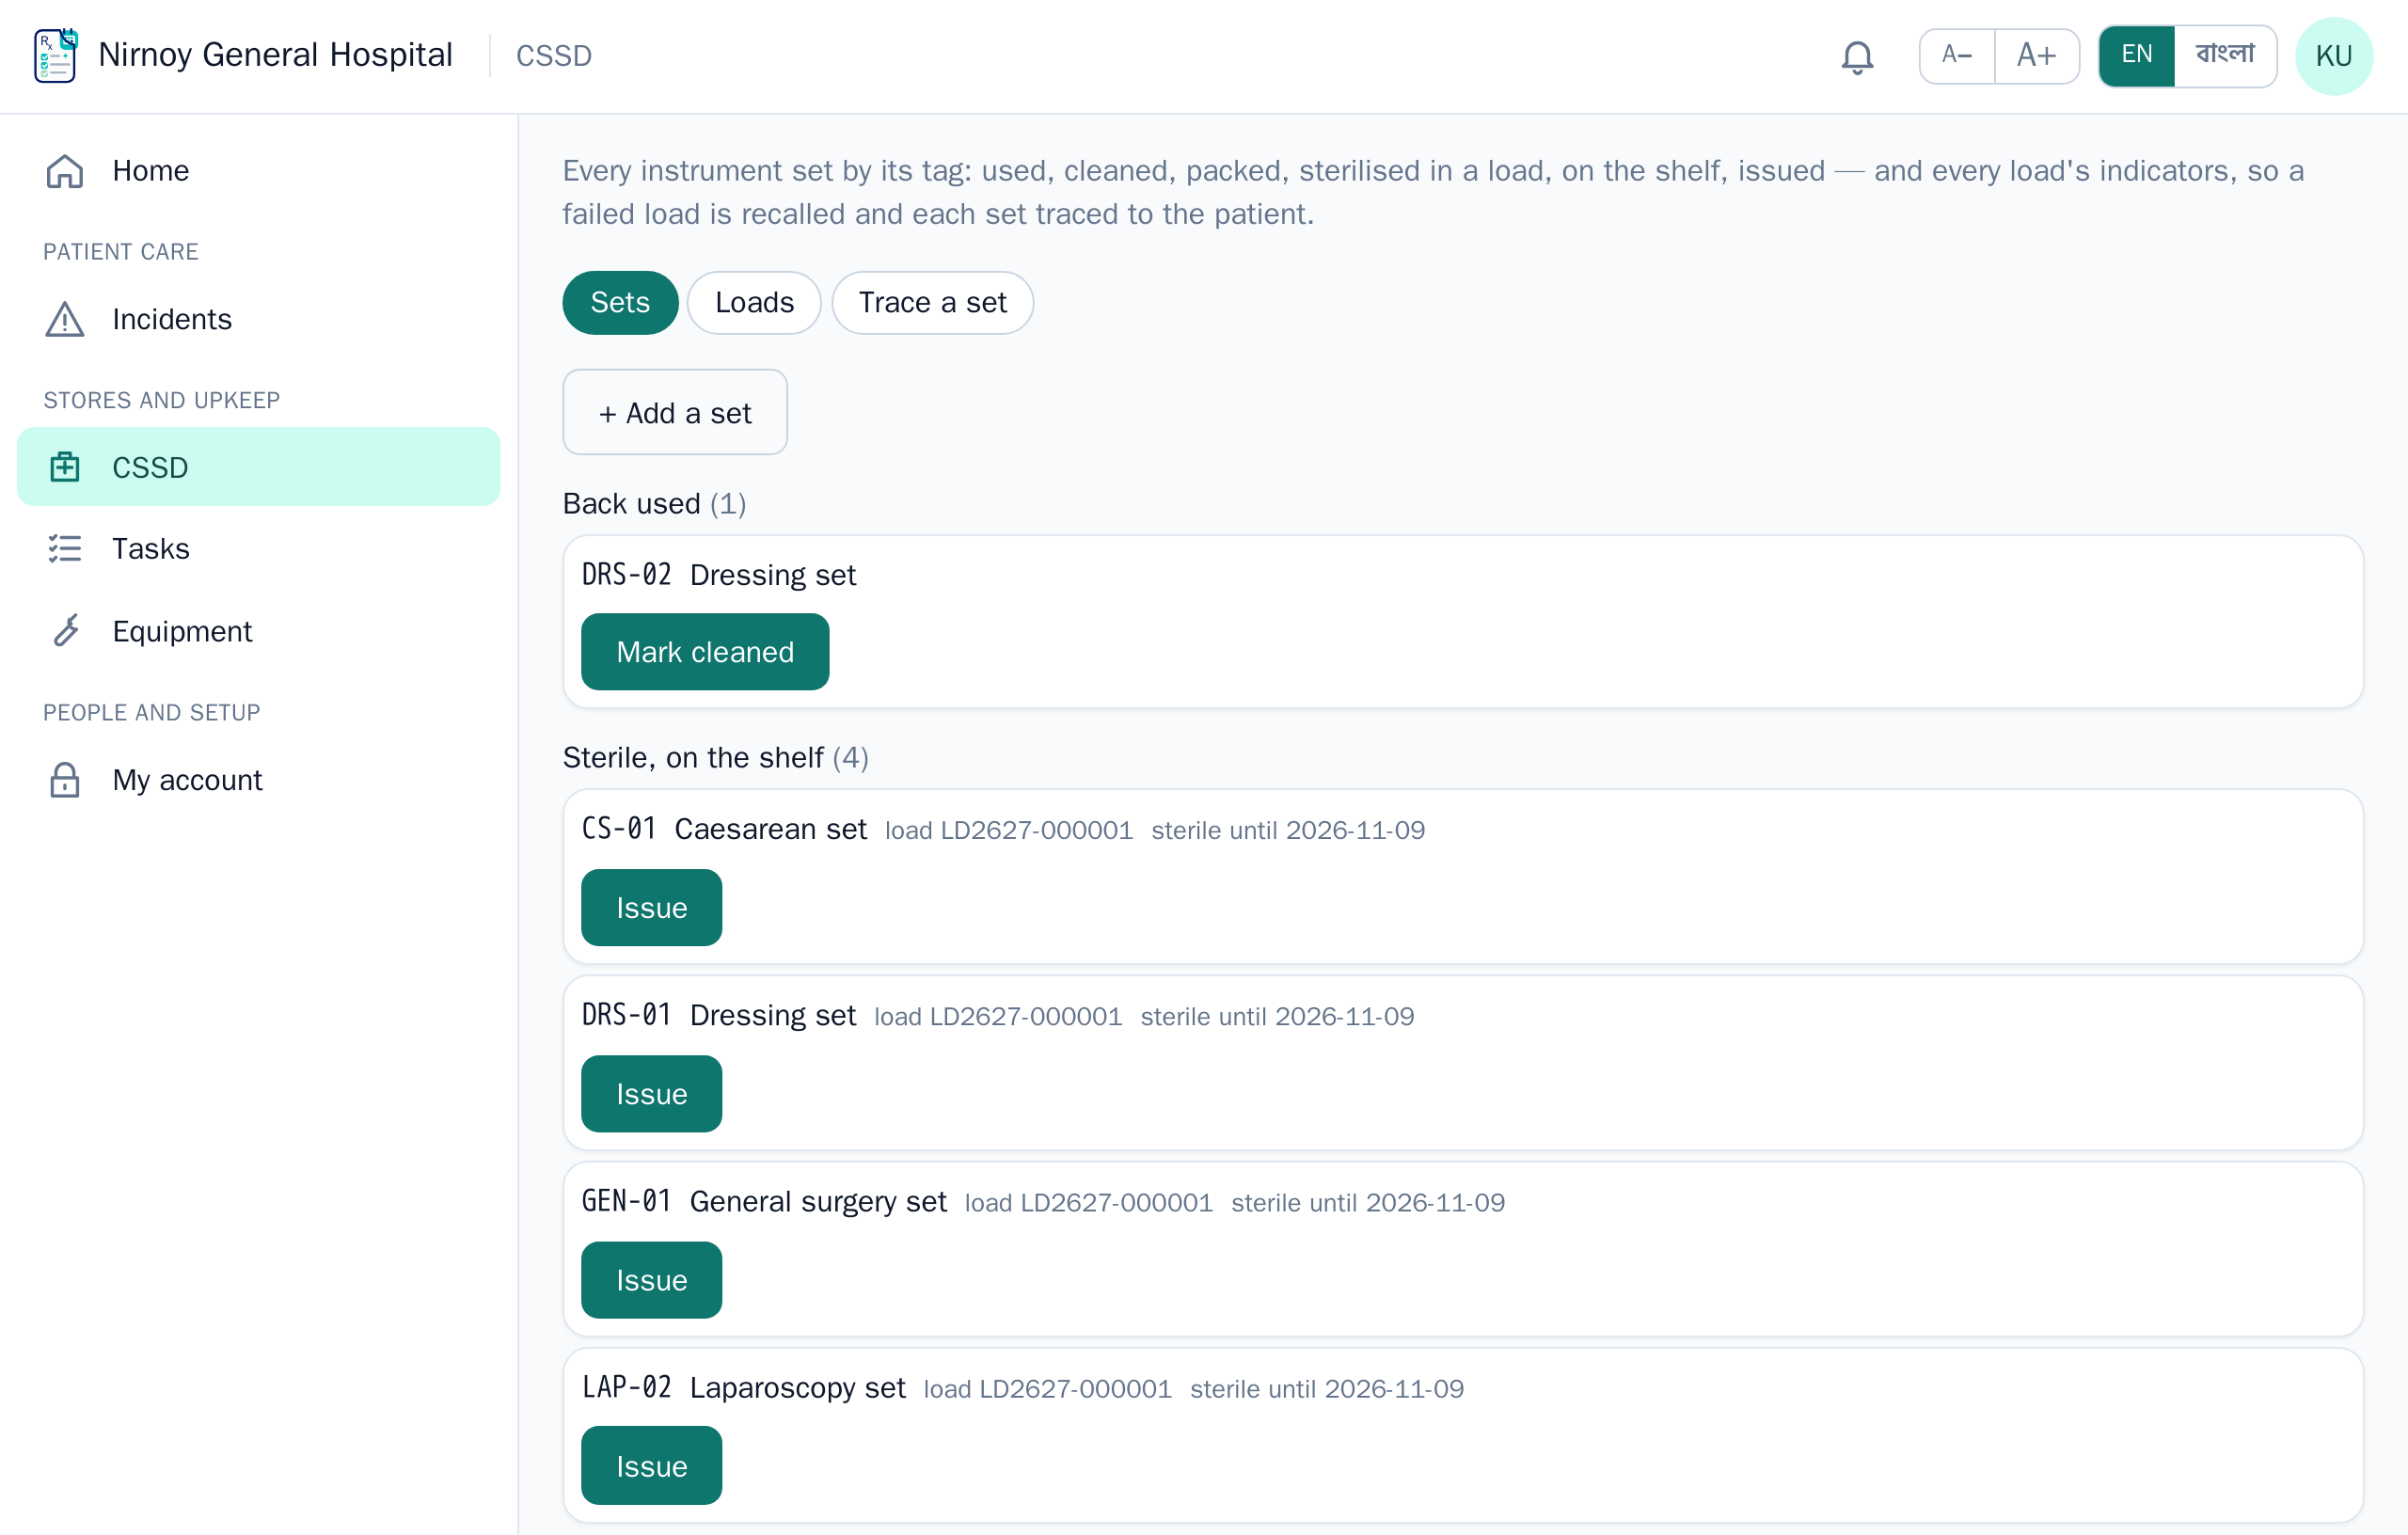The width and height of the screenshot is (2408, 1535).
Task: Issue the DRS-01 Dressing set
Action: [x=651, y=1094]
